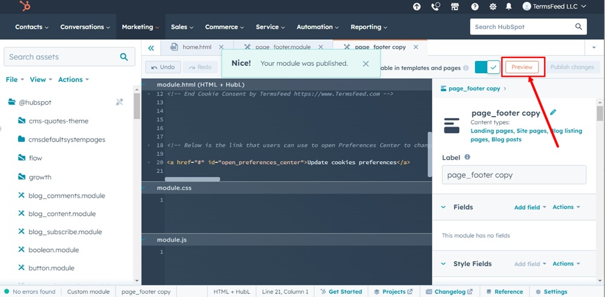Open the Changelog link in status bar
Viewport: 605px width, 297px height.
pyautogui.click(x=449, y=292)
